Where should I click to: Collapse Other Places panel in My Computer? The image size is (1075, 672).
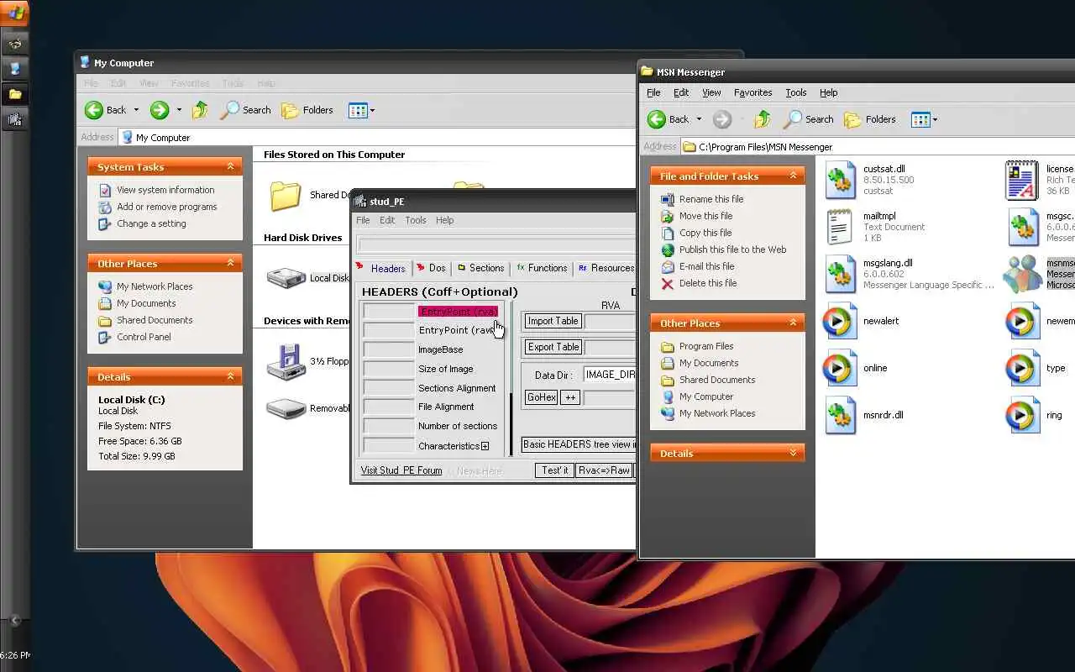click(230, 263)
